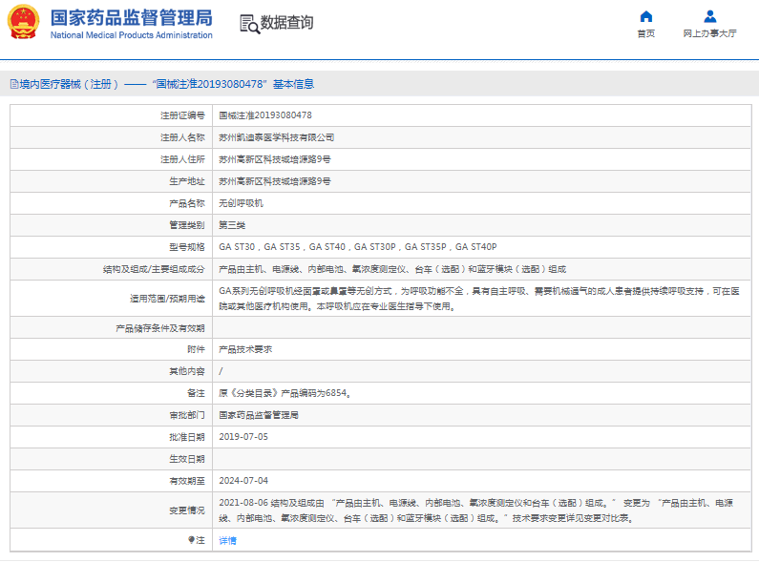This screenshot has width=759, height=562.
Task: Click the approval date 2019-07-05
Action: [x=243, y=436]
